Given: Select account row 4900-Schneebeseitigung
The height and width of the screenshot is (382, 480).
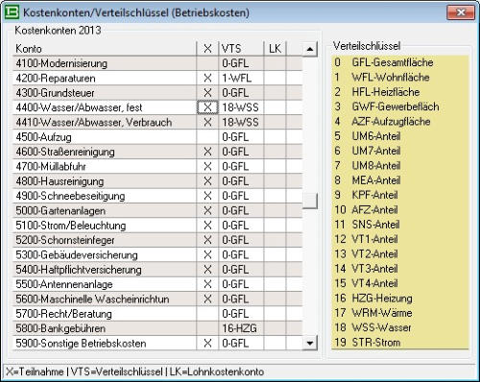Looking at the screenshot, I should coord(157,196).
